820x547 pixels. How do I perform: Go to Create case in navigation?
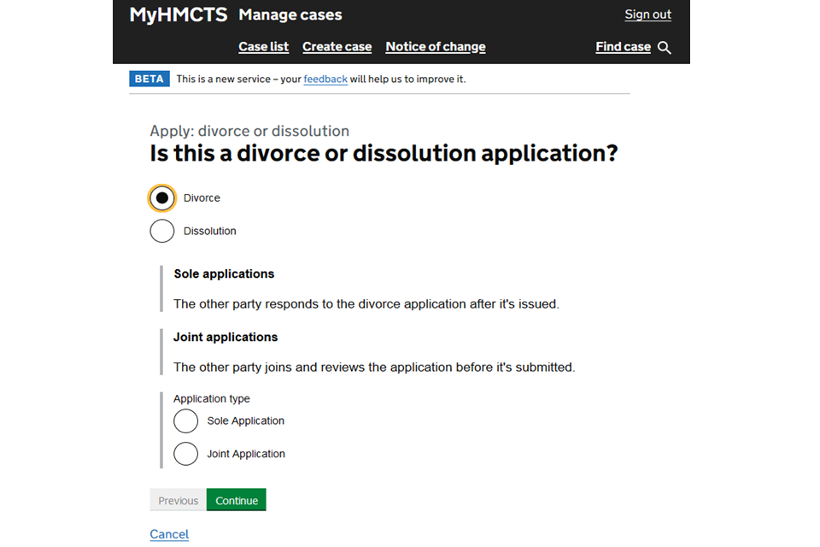(x=337, y=47)
